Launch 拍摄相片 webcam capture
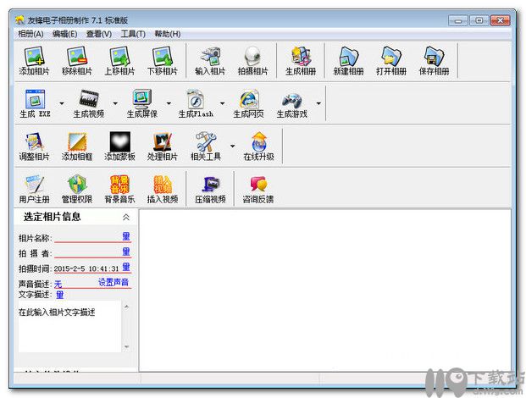 pyautogui.click(x=253, y=61)
